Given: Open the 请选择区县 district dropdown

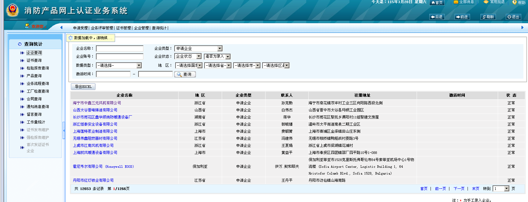Looking at the screenshot, I should [x=276, y=65].
